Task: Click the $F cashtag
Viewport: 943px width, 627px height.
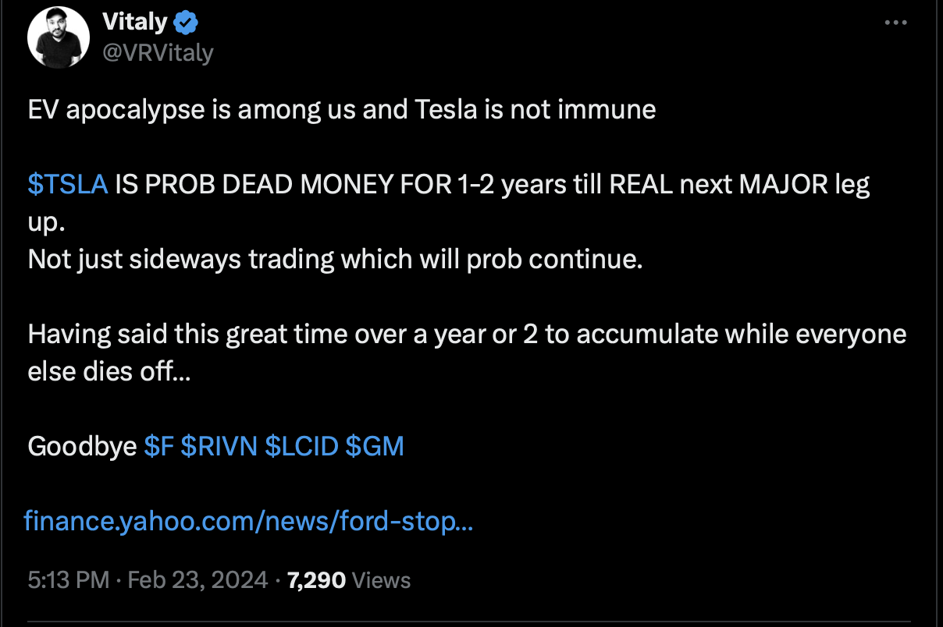Action: click(158, 447)
